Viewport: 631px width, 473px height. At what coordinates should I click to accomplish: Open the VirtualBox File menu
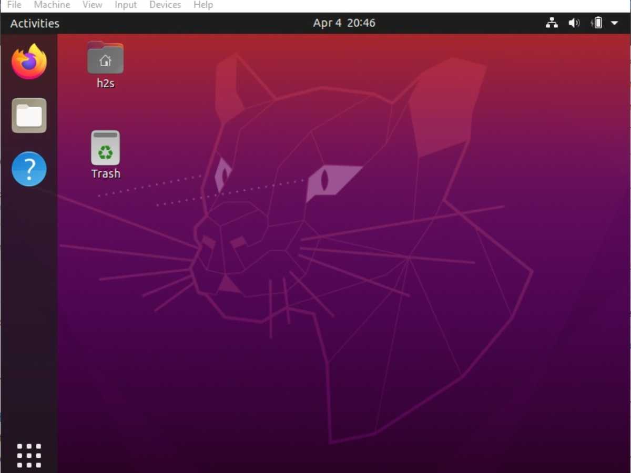pyautogui.click(x=14, y=5)
